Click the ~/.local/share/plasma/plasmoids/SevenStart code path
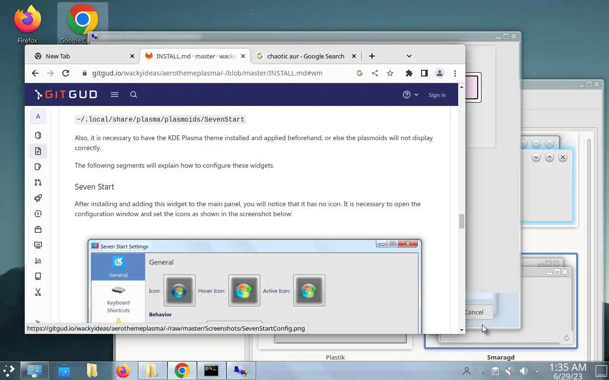Viewport: 609px width, 380px height. 160,119
